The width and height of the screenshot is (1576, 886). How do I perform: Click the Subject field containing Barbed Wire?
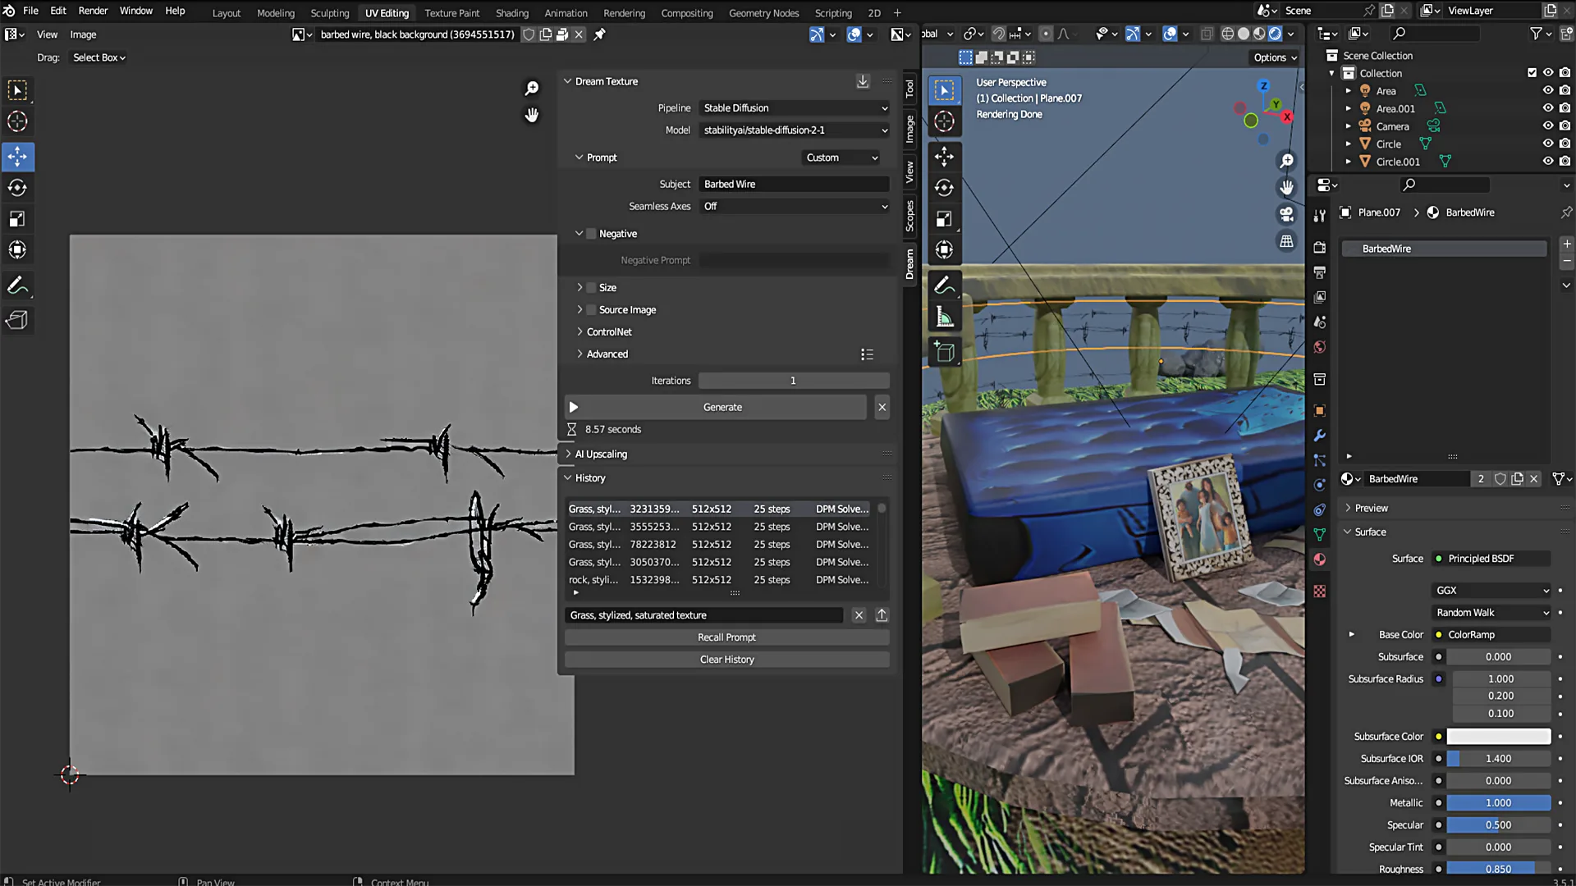coord(793,184)
